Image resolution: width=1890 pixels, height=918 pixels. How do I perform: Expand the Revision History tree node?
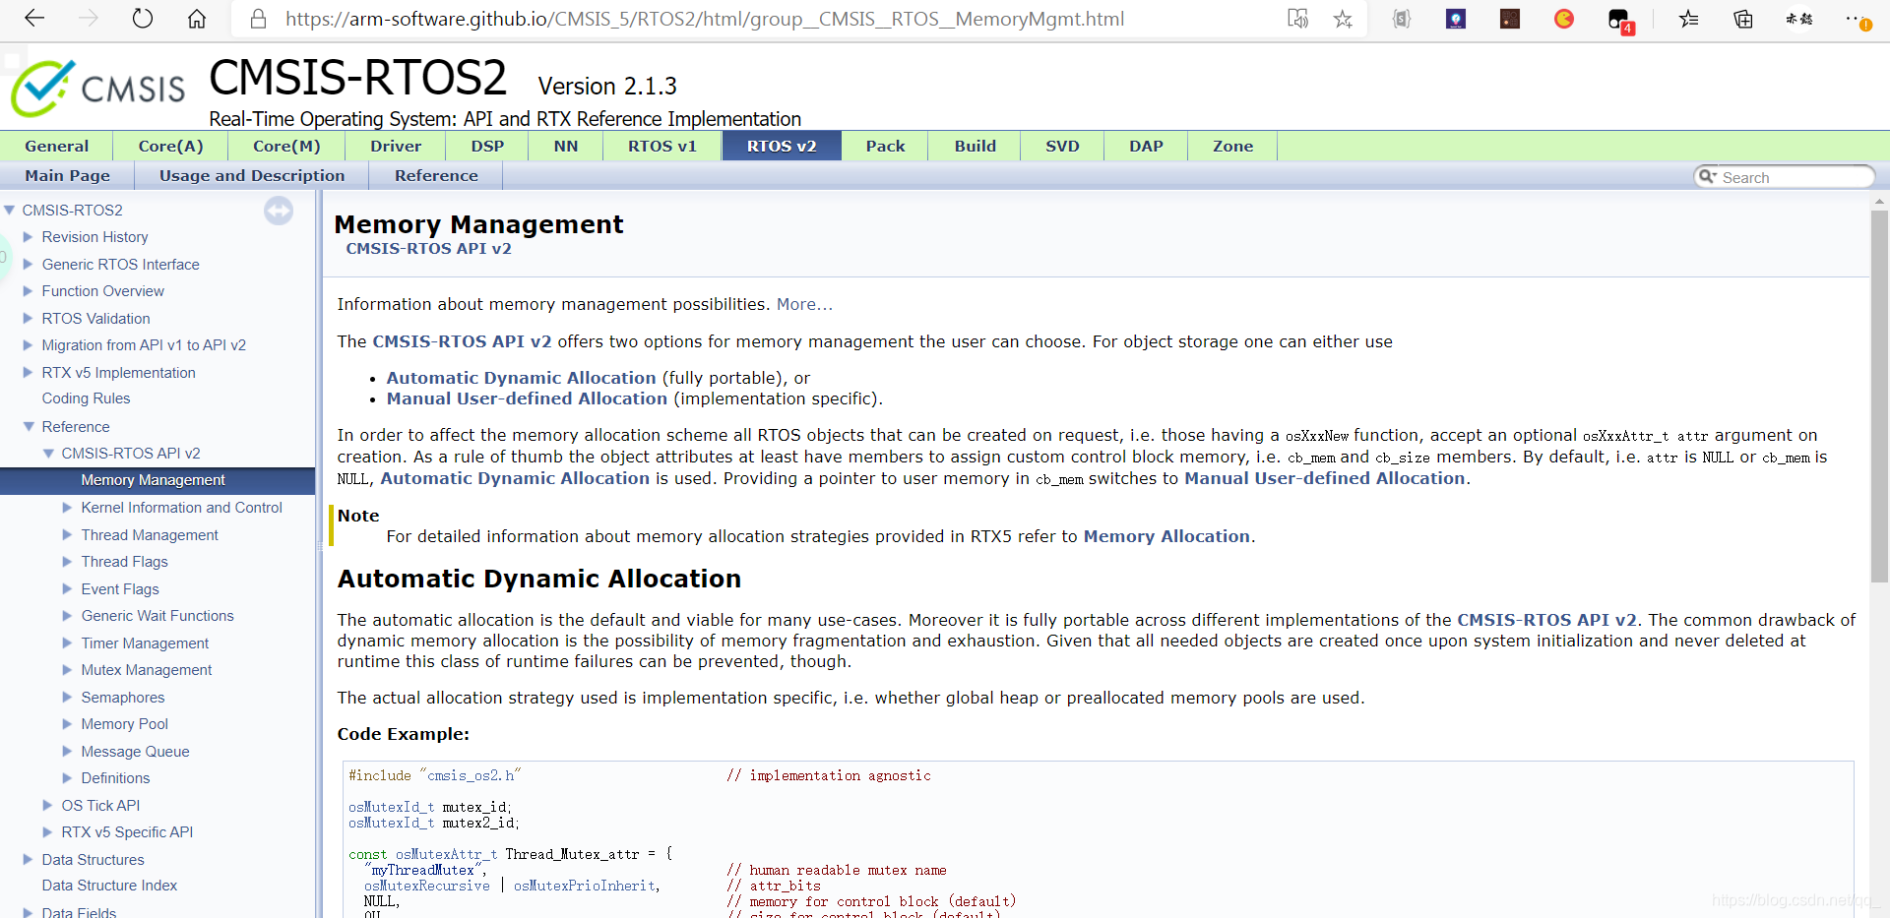(x=28, y=237)
